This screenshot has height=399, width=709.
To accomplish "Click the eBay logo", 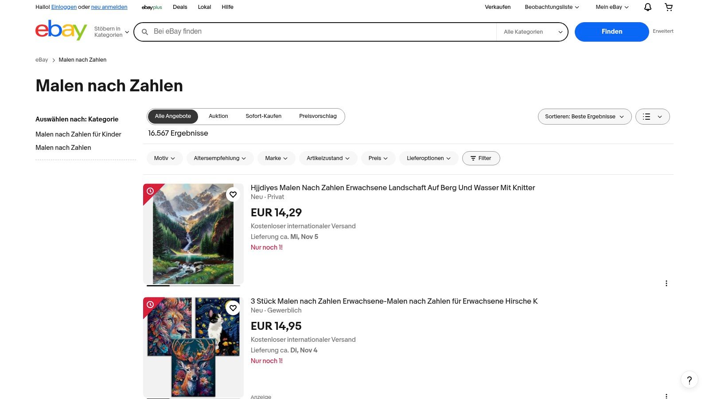I will (61, 31).
